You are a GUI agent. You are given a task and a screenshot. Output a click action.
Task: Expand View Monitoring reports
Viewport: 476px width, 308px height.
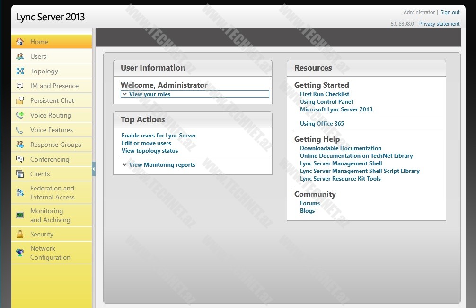point(159,165)
